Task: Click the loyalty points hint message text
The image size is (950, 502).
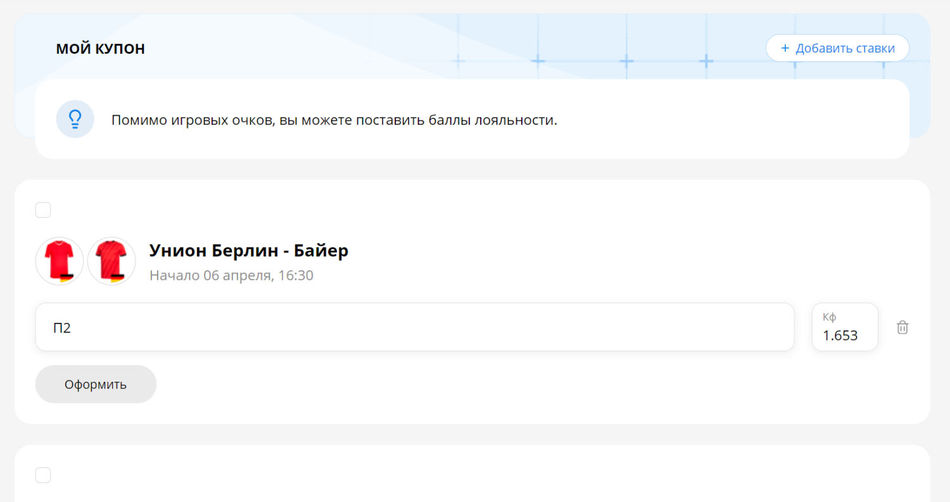Action: (x=334, y=120)
